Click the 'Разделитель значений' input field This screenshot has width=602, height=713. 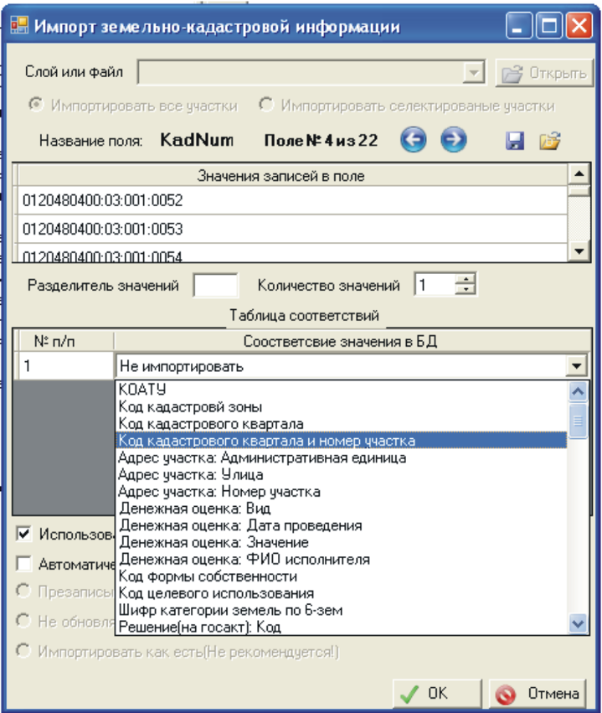coord(215,285)
